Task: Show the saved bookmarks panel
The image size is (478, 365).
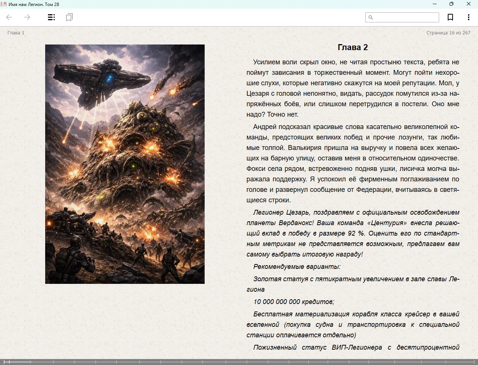Action: (69, 17)
